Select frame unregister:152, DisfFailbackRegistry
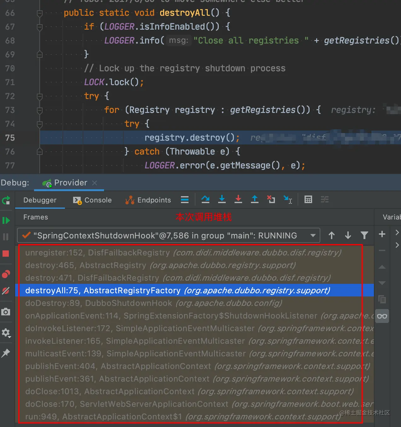 pyautogui.click(x=195, y=253)
